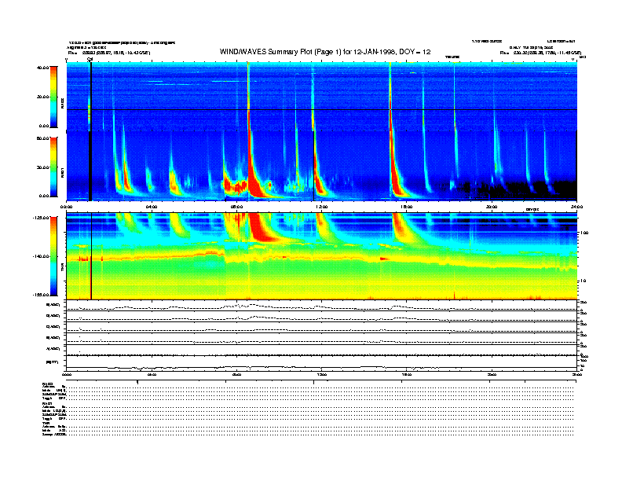
Task: Click the 10 frequency label right of TNR
Action: pyautogui.click(x=584, y=281)
